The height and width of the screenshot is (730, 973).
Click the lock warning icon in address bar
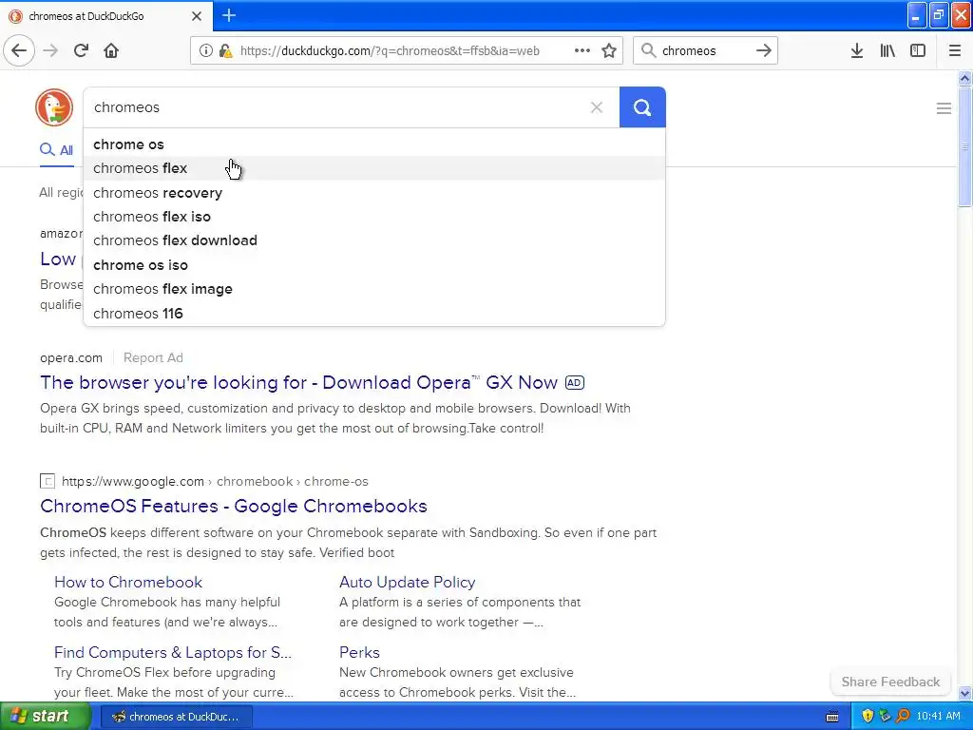coord(225,50)
